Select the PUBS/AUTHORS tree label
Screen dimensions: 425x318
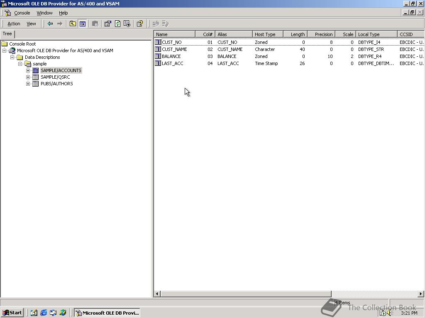point(56,84)
